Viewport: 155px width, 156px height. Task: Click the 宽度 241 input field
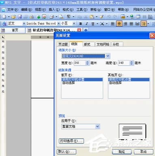pyautogui.click(x=80, y=63)
